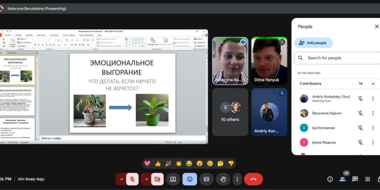Image resolution: width=380 pixels, height=190 pixels.
Task: Click Создать слайд new slide button
Action: click(x=13, y=43)
